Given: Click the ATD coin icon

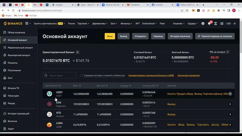Looking at the screenshot, I should click(50, 114).
